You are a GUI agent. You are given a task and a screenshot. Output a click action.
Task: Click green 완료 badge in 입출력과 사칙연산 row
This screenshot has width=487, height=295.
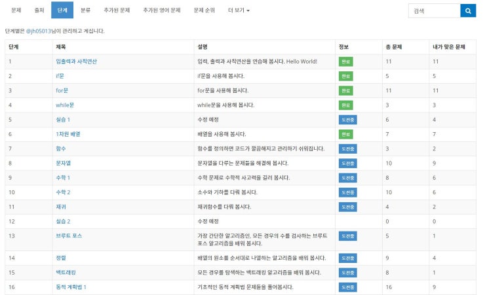[345, 61]
